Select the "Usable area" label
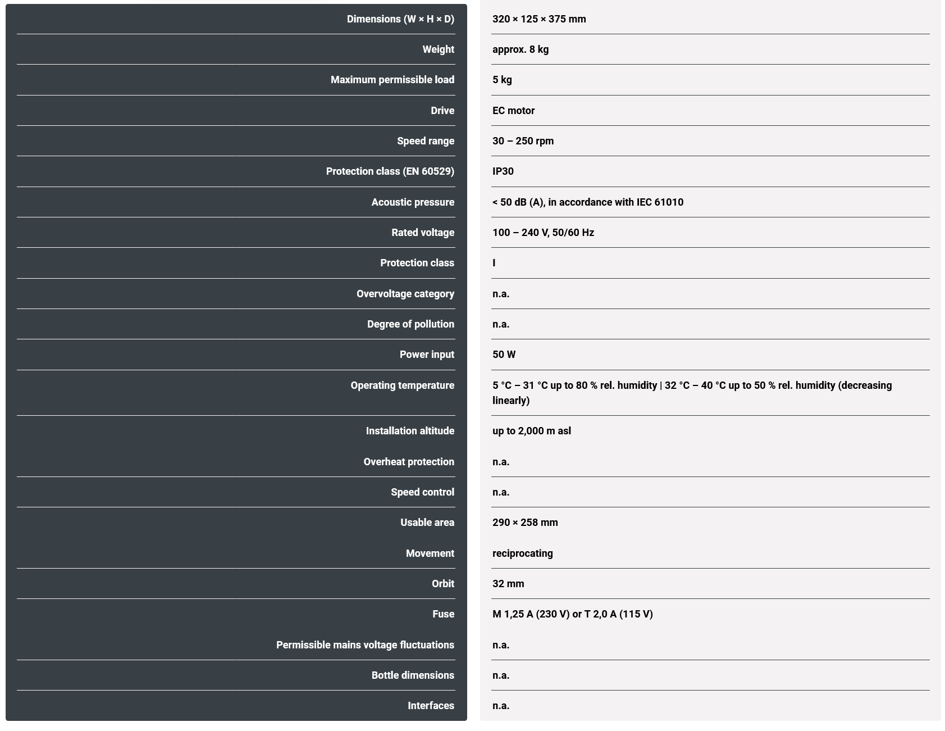Screen dimensions: 945x731 [427, 523]
